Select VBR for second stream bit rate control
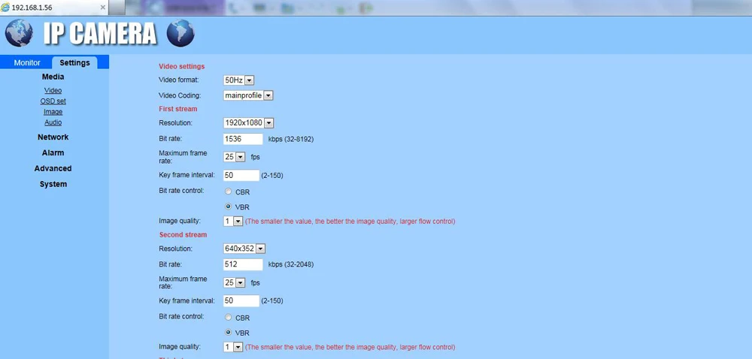Screen dimensions: 752x359 coord(229,332)
